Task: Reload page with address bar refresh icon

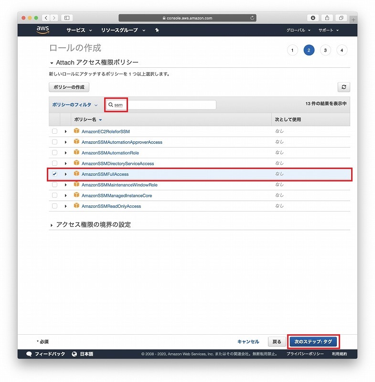Action: (252, 18)
